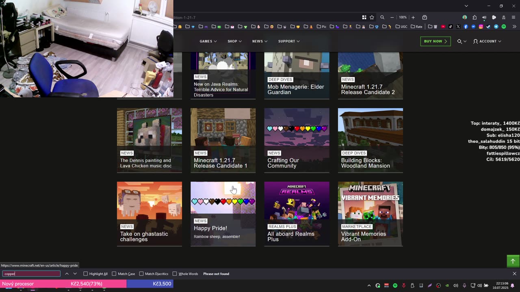Find next match with down arrow
The image size is (520, 292).
(x=75, y=274)
